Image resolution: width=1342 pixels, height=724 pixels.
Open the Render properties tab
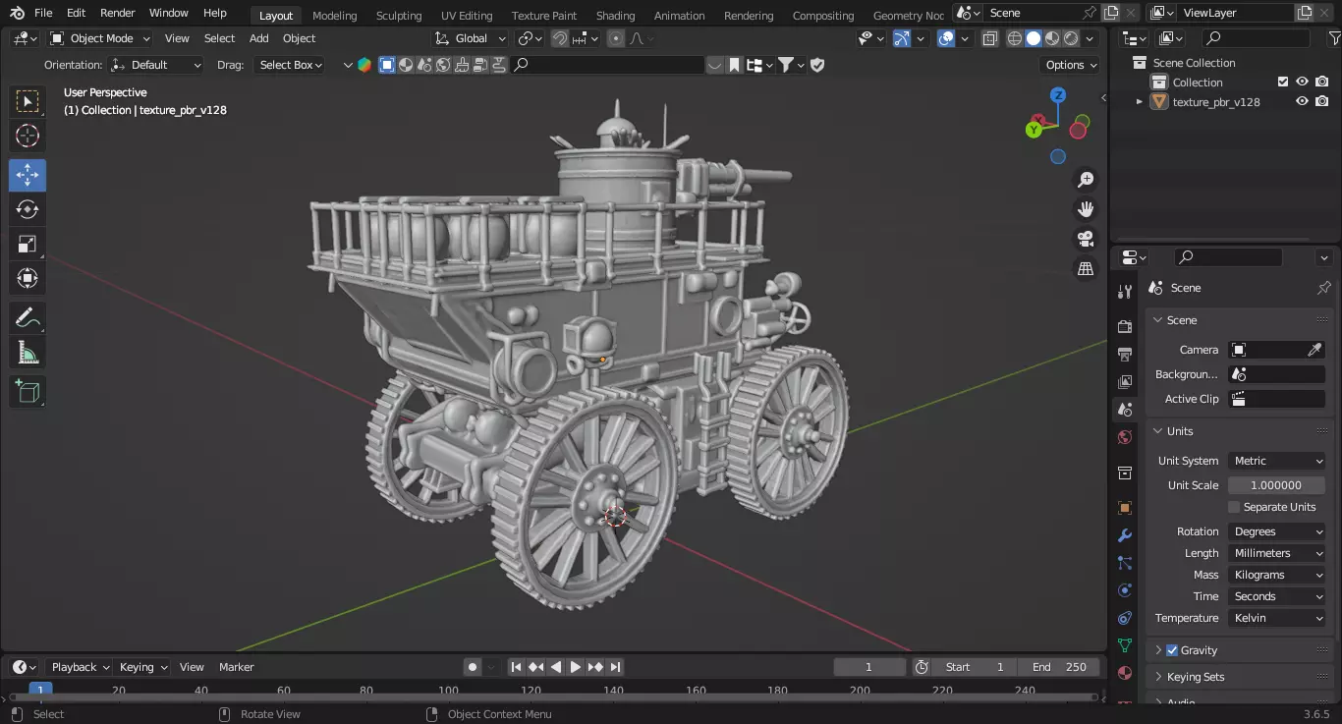pos(1125,326)
